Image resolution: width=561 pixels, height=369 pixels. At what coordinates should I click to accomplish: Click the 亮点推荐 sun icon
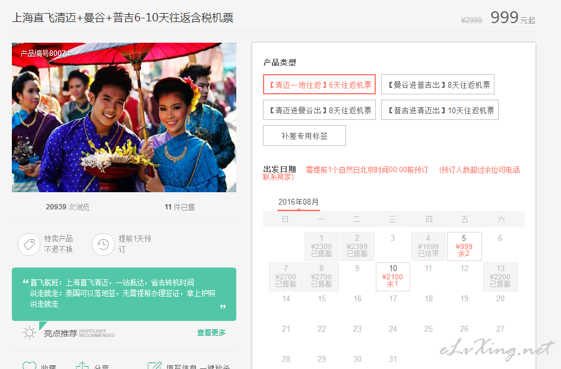pyautogui.click(x=29, y=333)
